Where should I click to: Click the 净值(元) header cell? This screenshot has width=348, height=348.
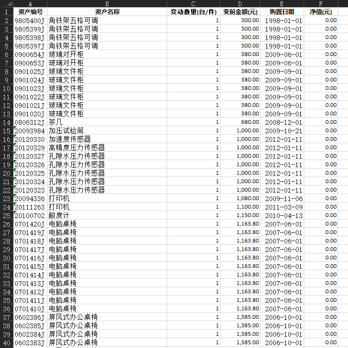coord(321,12)
